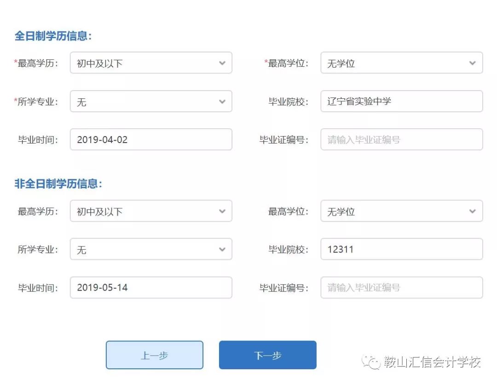This screenshot has width=497, height=384.
Task: Click chevron arrow in full-time 所学专业 box
Action: tap(222, 102)
